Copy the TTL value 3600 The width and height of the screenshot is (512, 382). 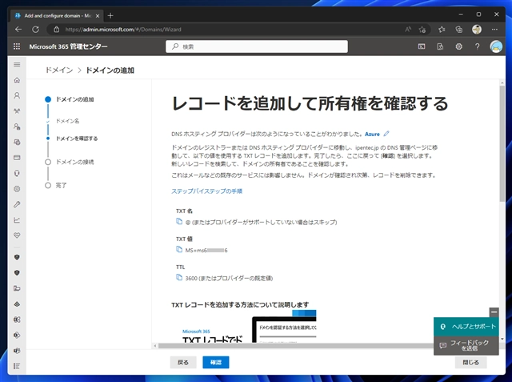click(x=179, y=277)
